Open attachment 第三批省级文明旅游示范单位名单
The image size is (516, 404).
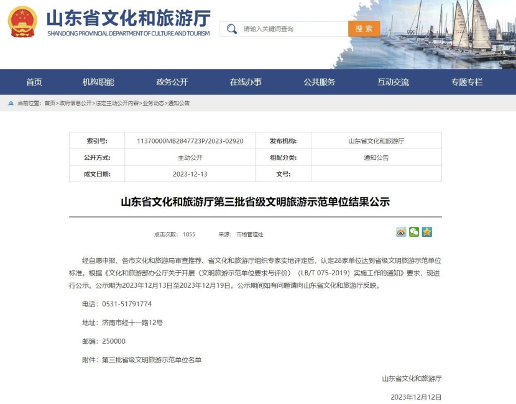coord(152,360)
